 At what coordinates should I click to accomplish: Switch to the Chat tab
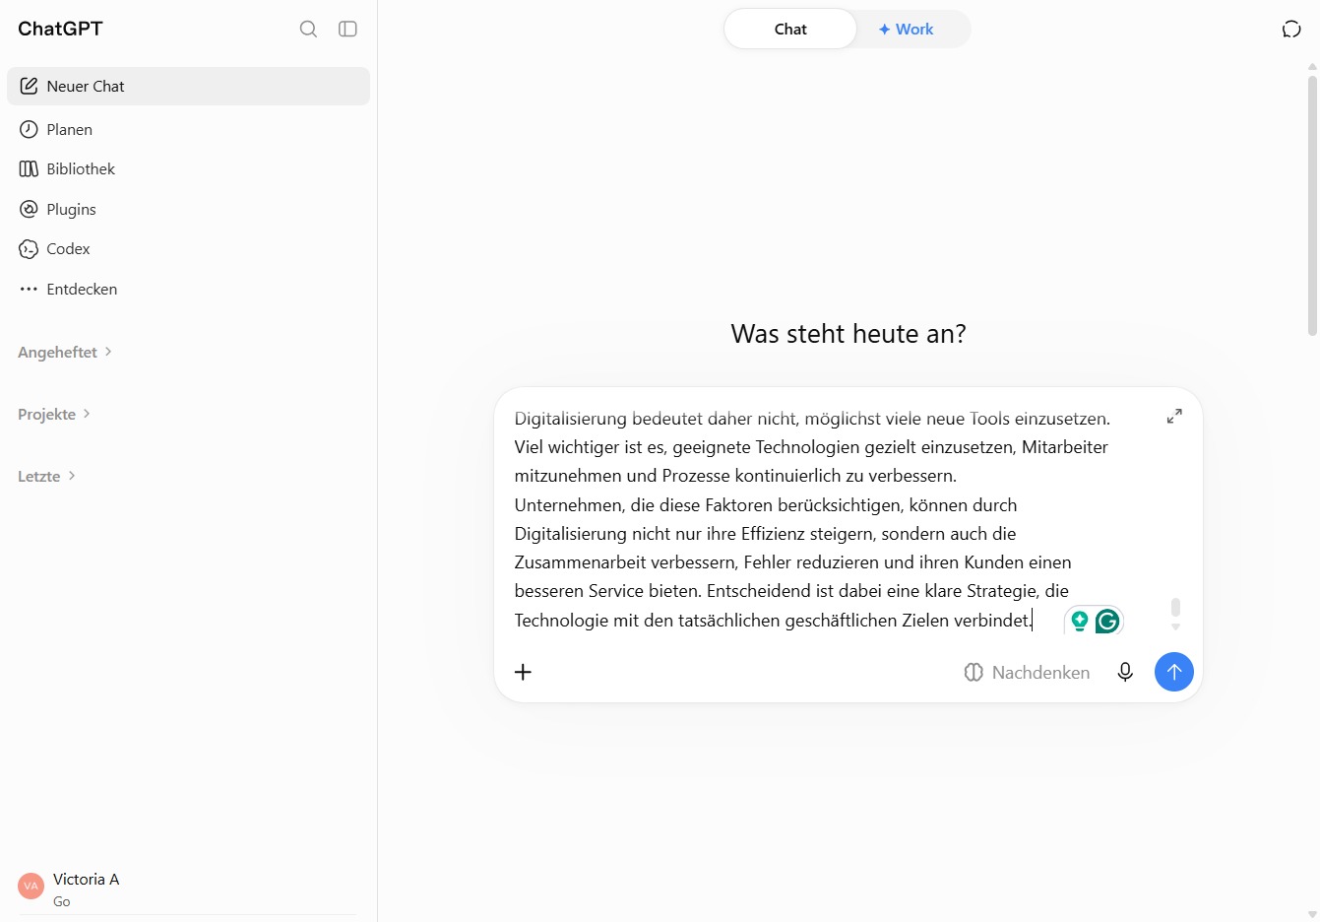click(790, 29)
